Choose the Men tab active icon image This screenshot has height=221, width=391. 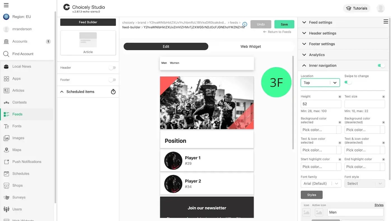coord(319,212)
